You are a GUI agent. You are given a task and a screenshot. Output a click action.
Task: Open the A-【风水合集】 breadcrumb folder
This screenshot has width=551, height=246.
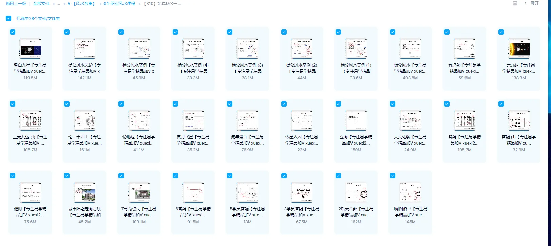81,4
